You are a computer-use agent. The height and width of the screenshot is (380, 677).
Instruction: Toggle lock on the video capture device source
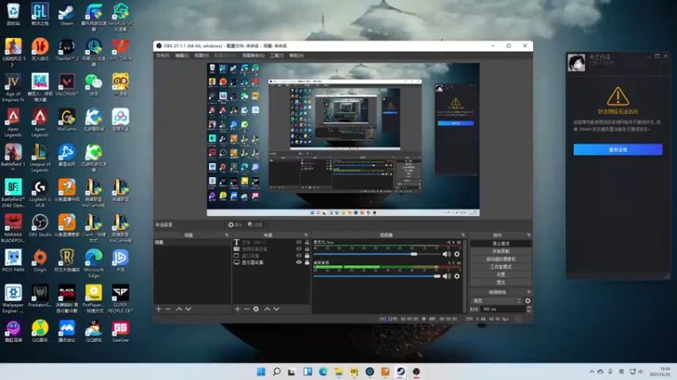tap(307, 249)
